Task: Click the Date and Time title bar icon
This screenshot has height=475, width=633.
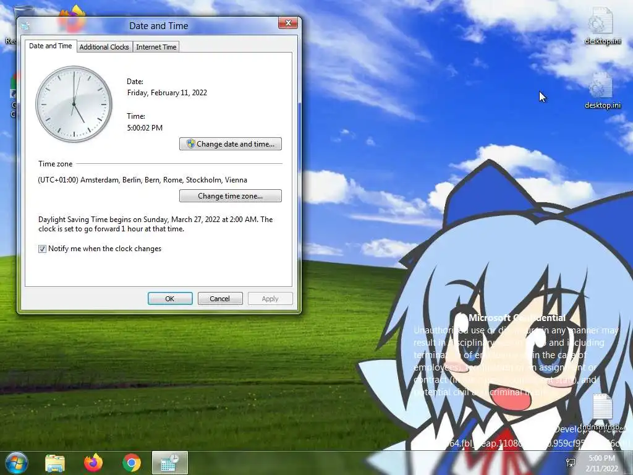Action: point(25,26)
